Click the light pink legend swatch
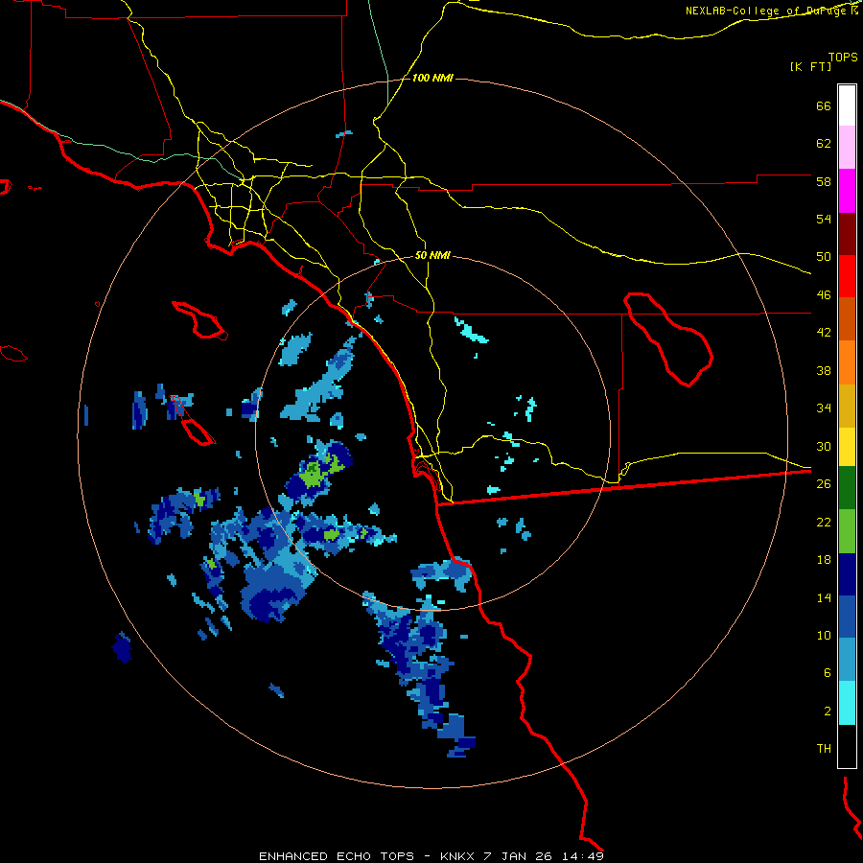Image resolution: width=863 pixels, height=863 pixels. tap(847, 148)
